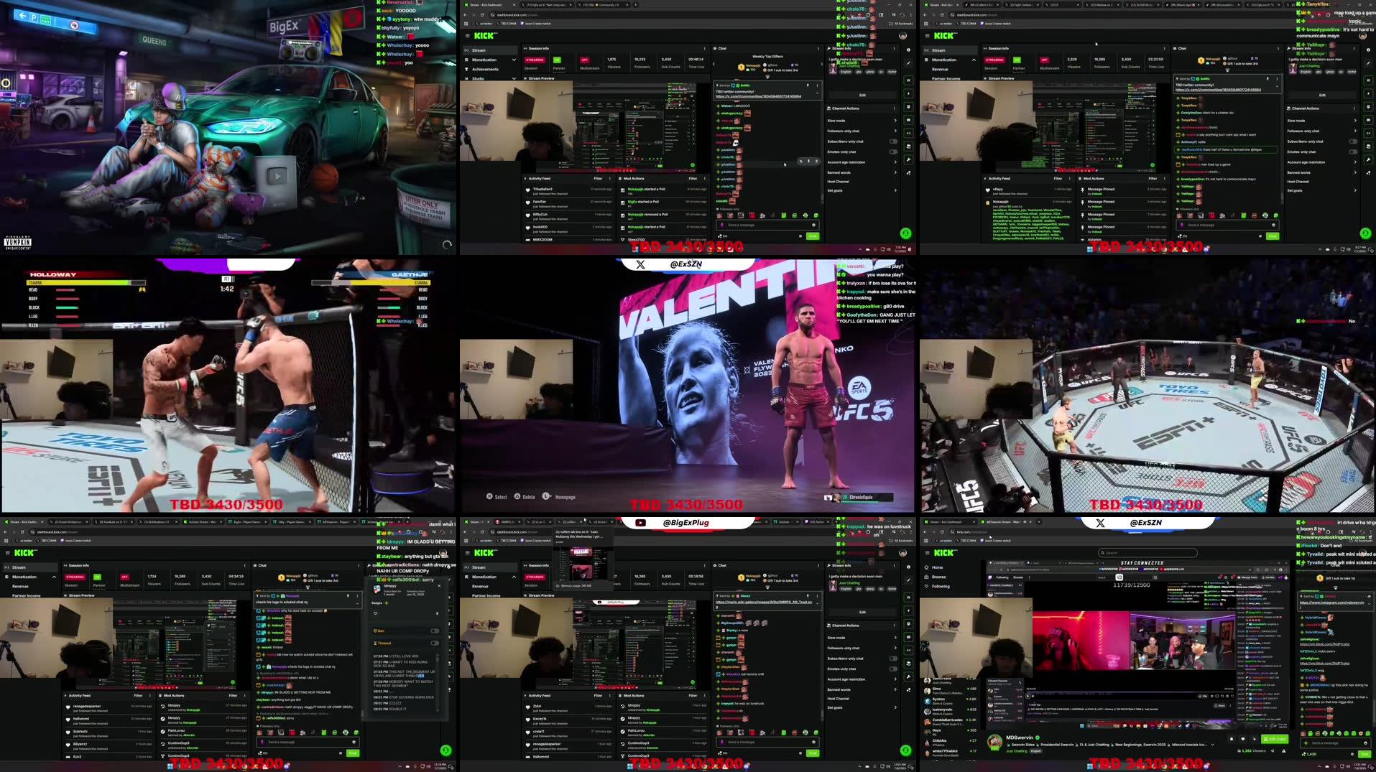The width and height of the screenshot is (1376, 772).
Task: Open hamburger menu in top-middle Kick dashboard
Action: (467, 36)
